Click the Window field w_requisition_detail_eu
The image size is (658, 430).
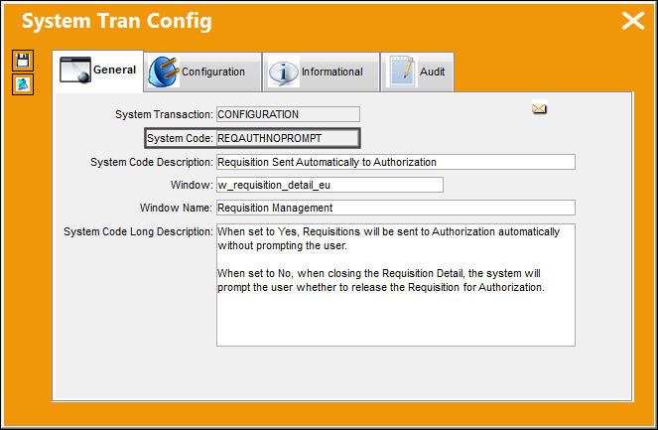coord(329,185)
